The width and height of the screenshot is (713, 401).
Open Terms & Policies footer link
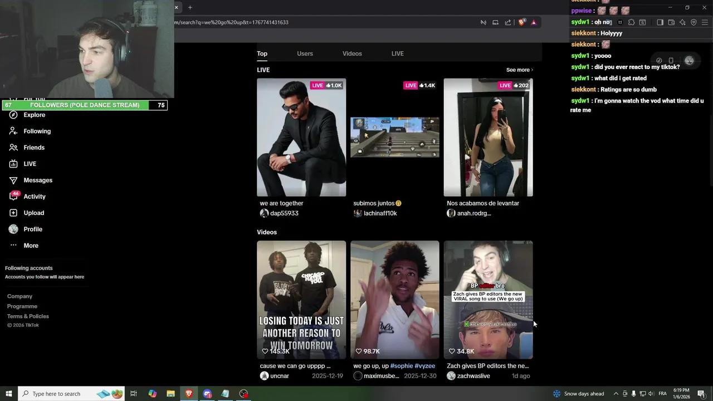[28, 316]
